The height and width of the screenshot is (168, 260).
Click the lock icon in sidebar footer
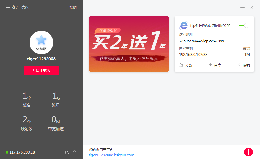[74, 152]
